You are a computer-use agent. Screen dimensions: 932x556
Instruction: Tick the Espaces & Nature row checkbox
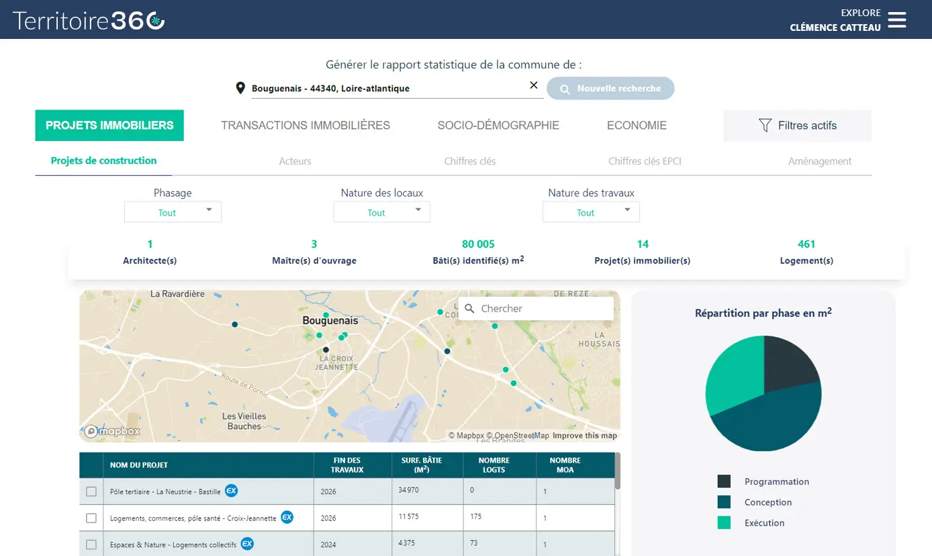(x=91, y=545)
